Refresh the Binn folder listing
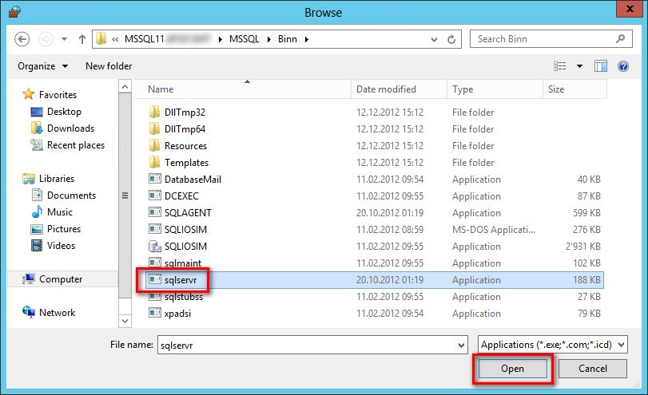Screen dimensions: 648x395 click(452, 38)
